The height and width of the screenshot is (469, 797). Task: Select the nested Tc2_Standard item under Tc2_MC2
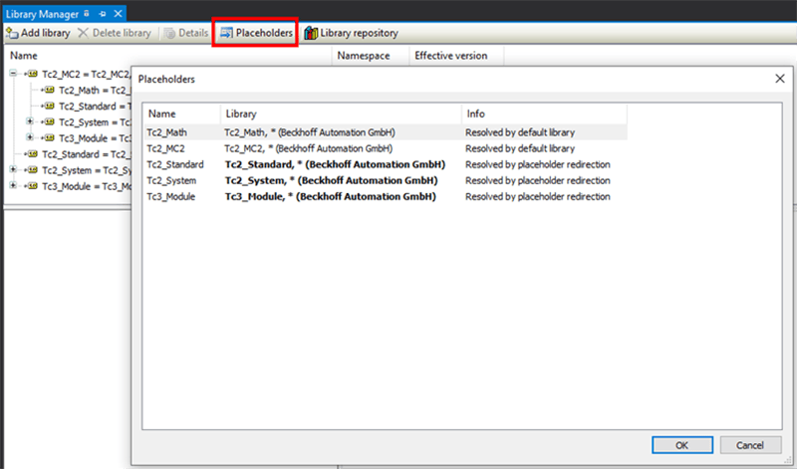point(94,107)
